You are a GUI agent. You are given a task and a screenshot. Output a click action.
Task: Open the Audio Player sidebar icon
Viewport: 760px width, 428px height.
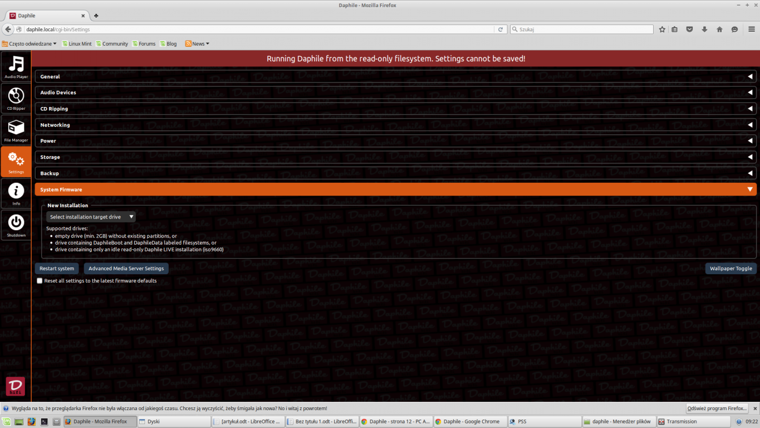coord(16,66)
